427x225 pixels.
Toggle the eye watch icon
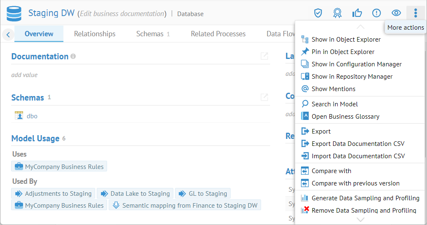tap(396, 13)
